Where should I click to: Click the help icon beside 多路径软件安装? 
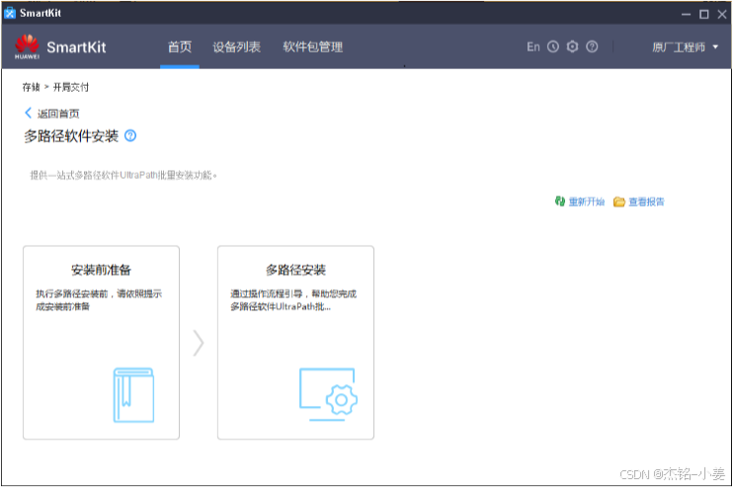(x=130, y=136)
